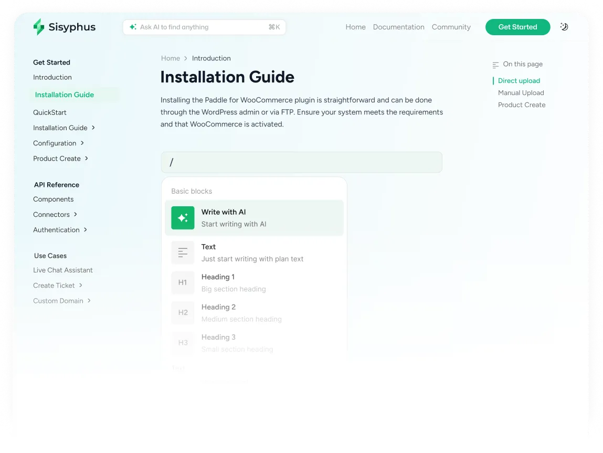Click the green Write with AI icon
Screen dimensions: 603x453
[183, 218]
